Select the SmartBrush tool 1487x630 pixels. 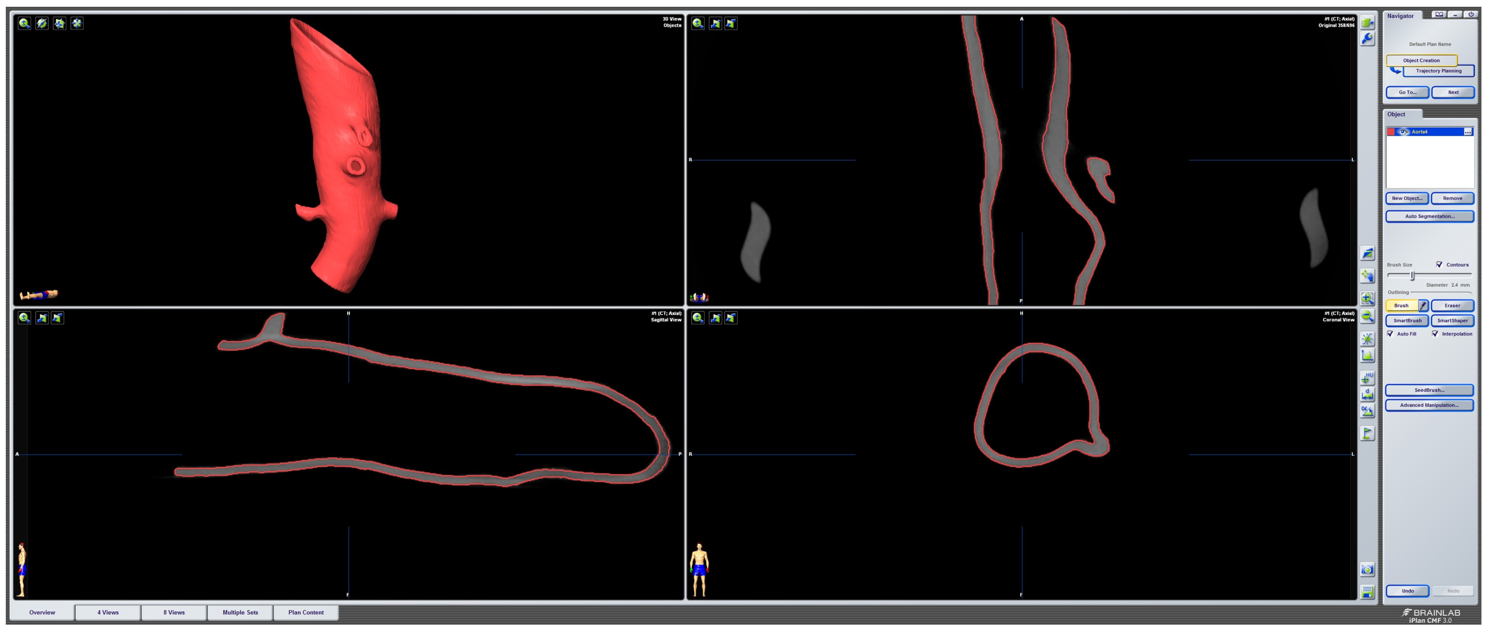(x=1407, y=321)
